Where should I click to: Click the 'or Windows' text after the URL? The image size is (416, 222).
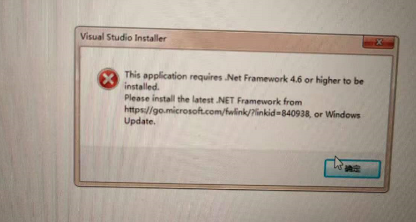tap(337, 115)
